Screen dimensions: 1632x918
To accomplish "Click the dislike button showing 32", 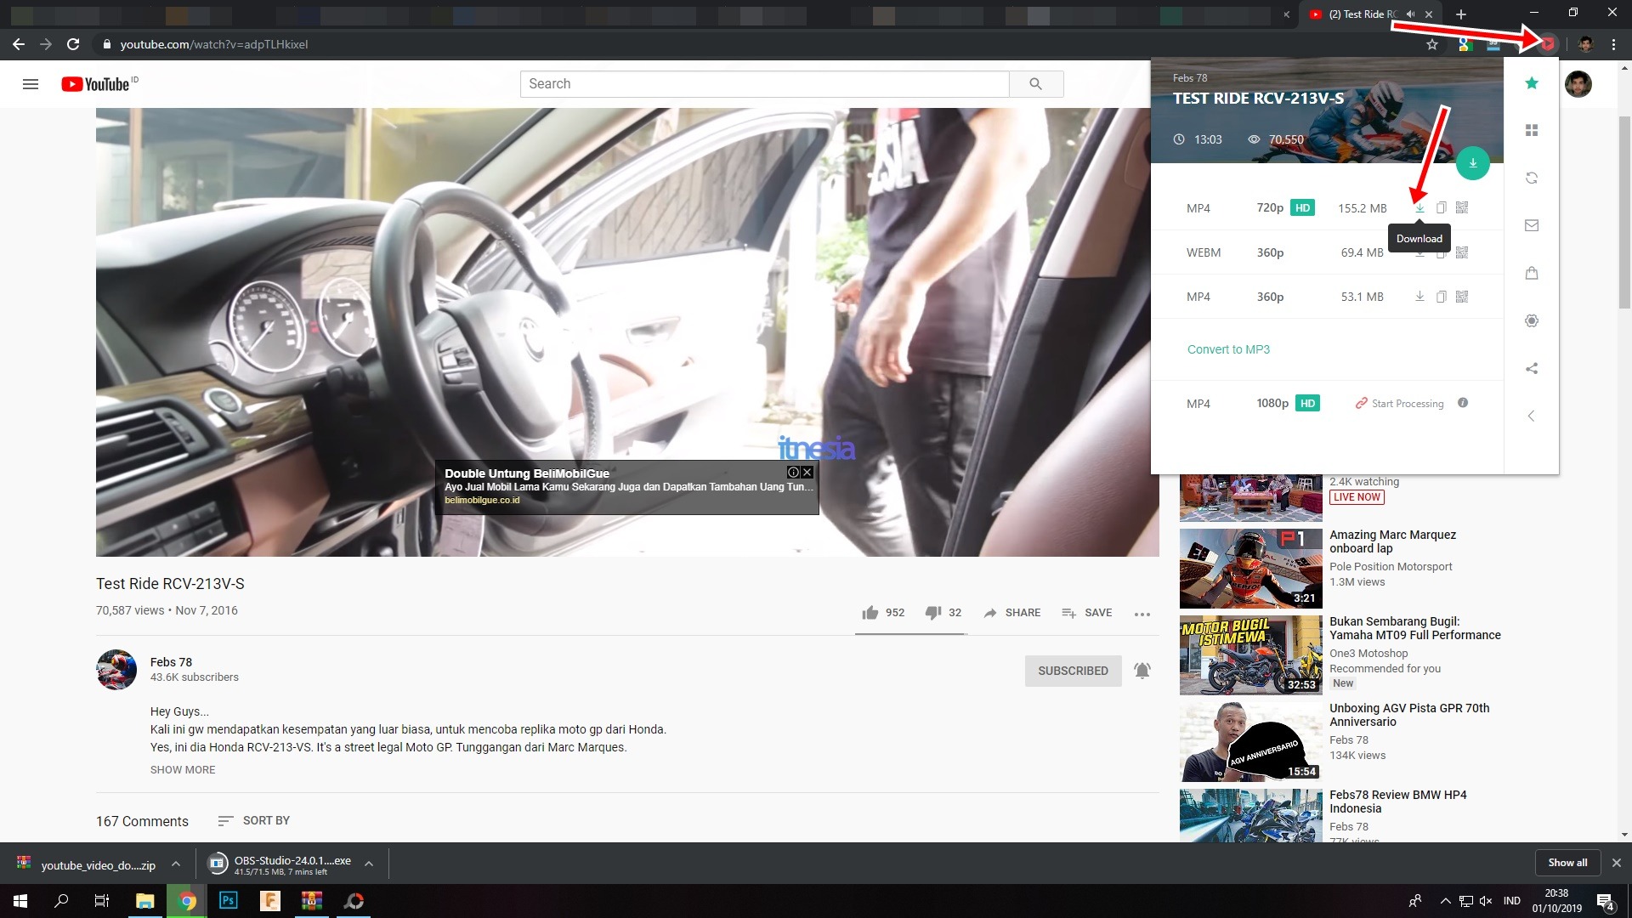I will click(x=933, y=612).
